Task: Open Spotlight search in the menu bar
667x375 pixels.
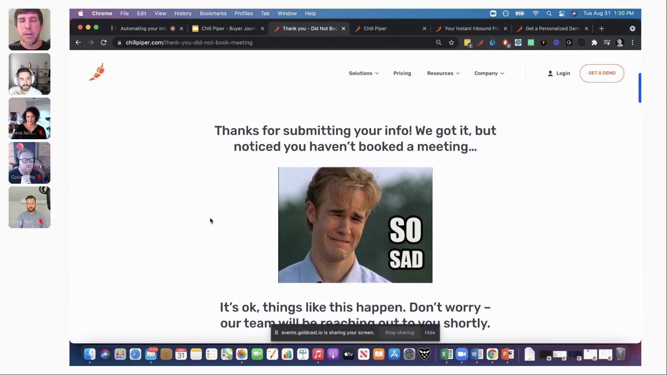Action: pos(549,14)
